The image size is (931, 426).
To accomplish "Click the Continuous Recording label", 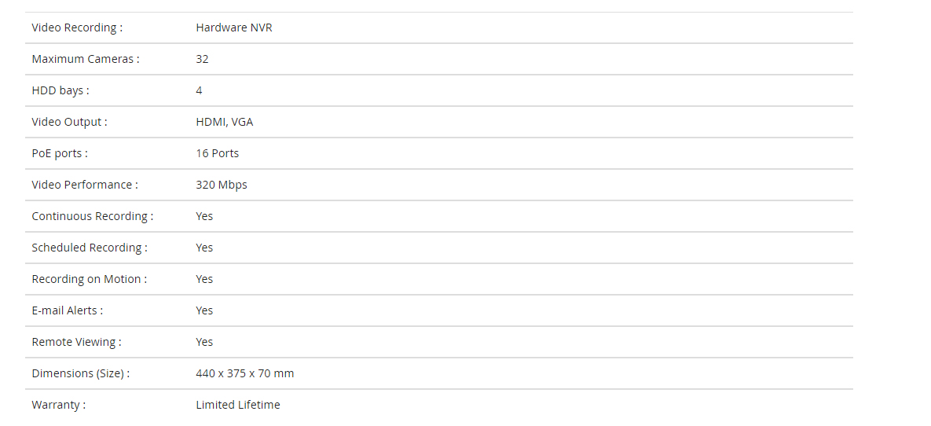I will point(93,217).
